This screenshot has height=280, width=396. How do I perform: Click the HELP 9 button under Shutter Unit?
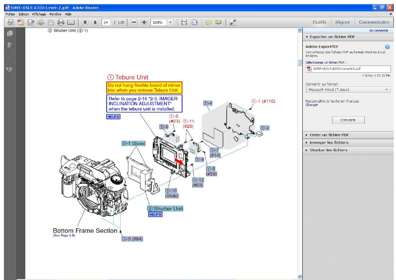coord(155,214)
